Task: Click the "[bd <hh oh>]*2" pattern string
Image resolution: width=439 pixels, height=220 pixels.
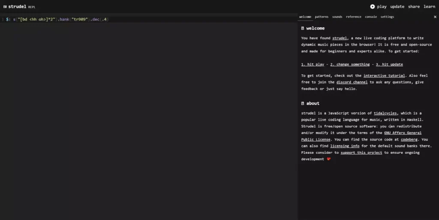Action: 36,19
